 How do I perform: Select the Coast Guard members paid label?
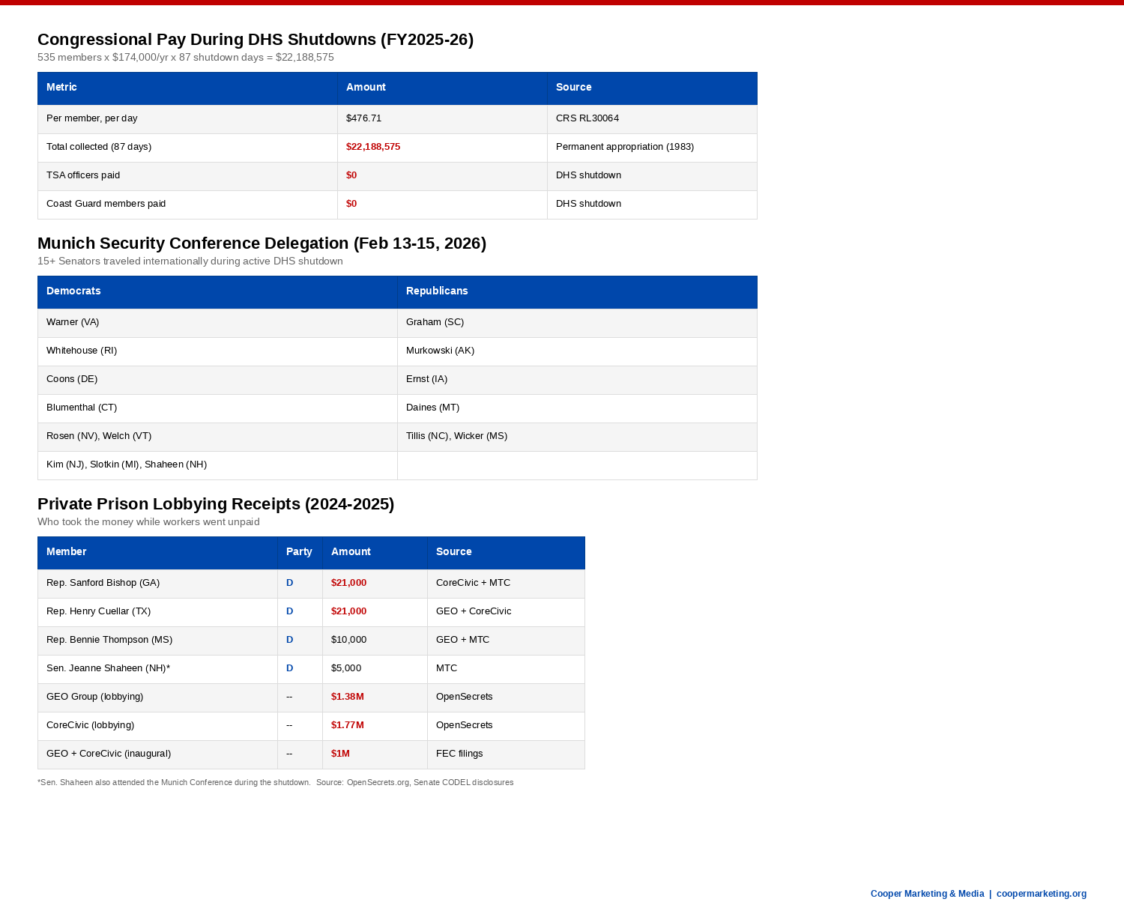click(106, 204)
